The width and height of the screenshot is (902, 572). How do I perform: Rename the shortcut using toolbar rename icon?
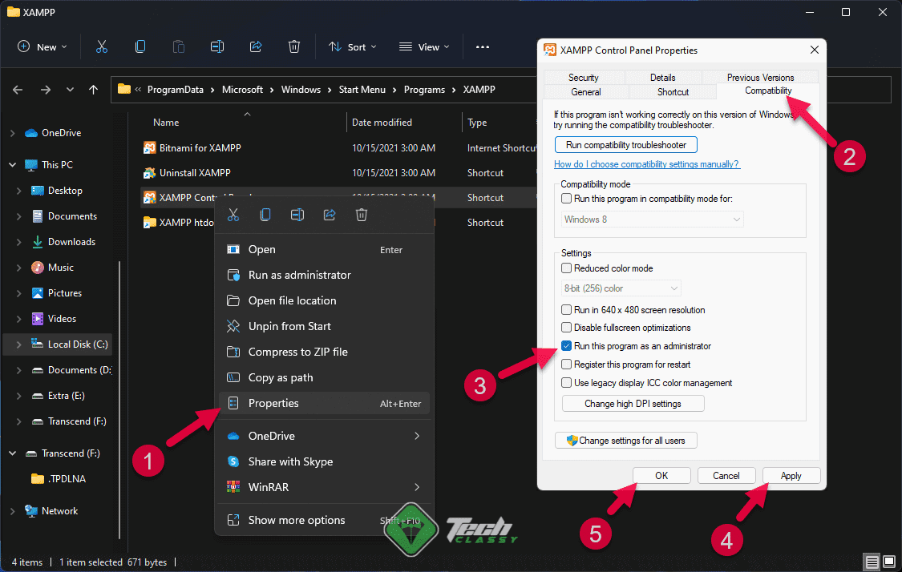[x=216, y=46]
